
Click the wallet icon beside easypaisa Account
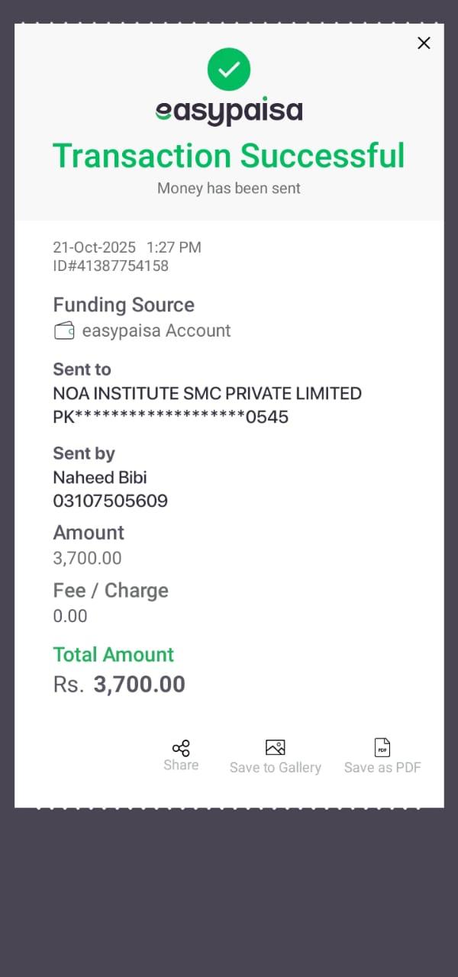tap(64, 331)
